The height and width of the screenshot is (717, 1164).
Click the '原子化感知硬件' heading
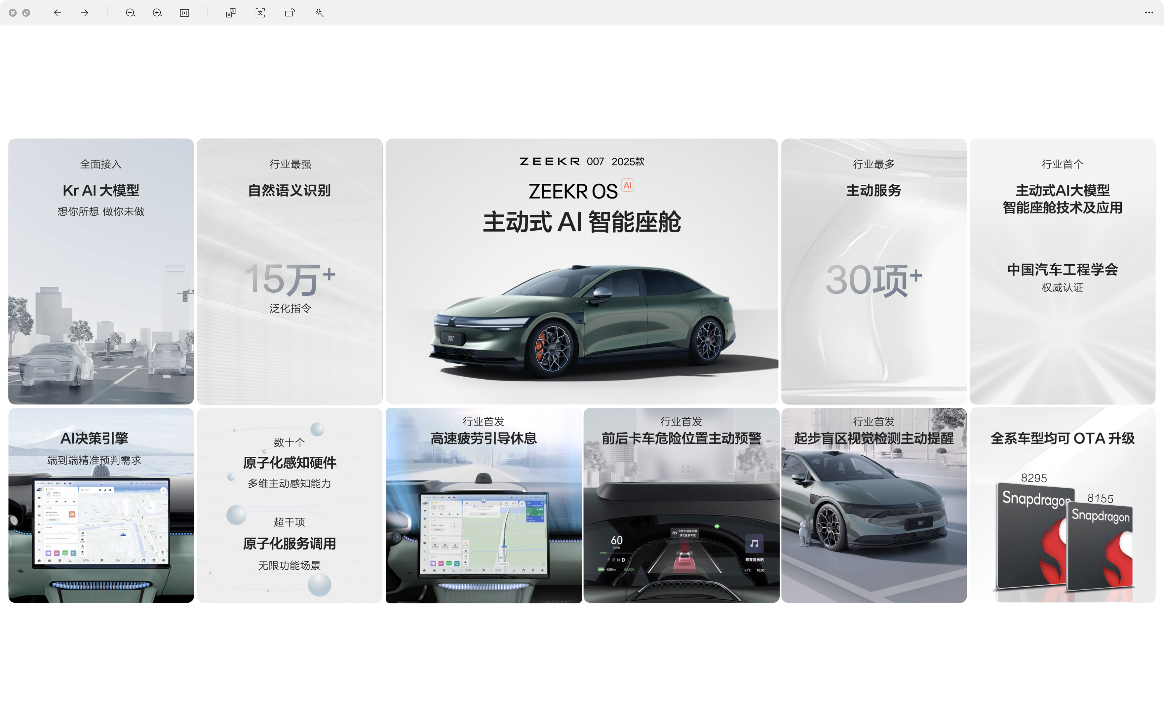(289, 463)
